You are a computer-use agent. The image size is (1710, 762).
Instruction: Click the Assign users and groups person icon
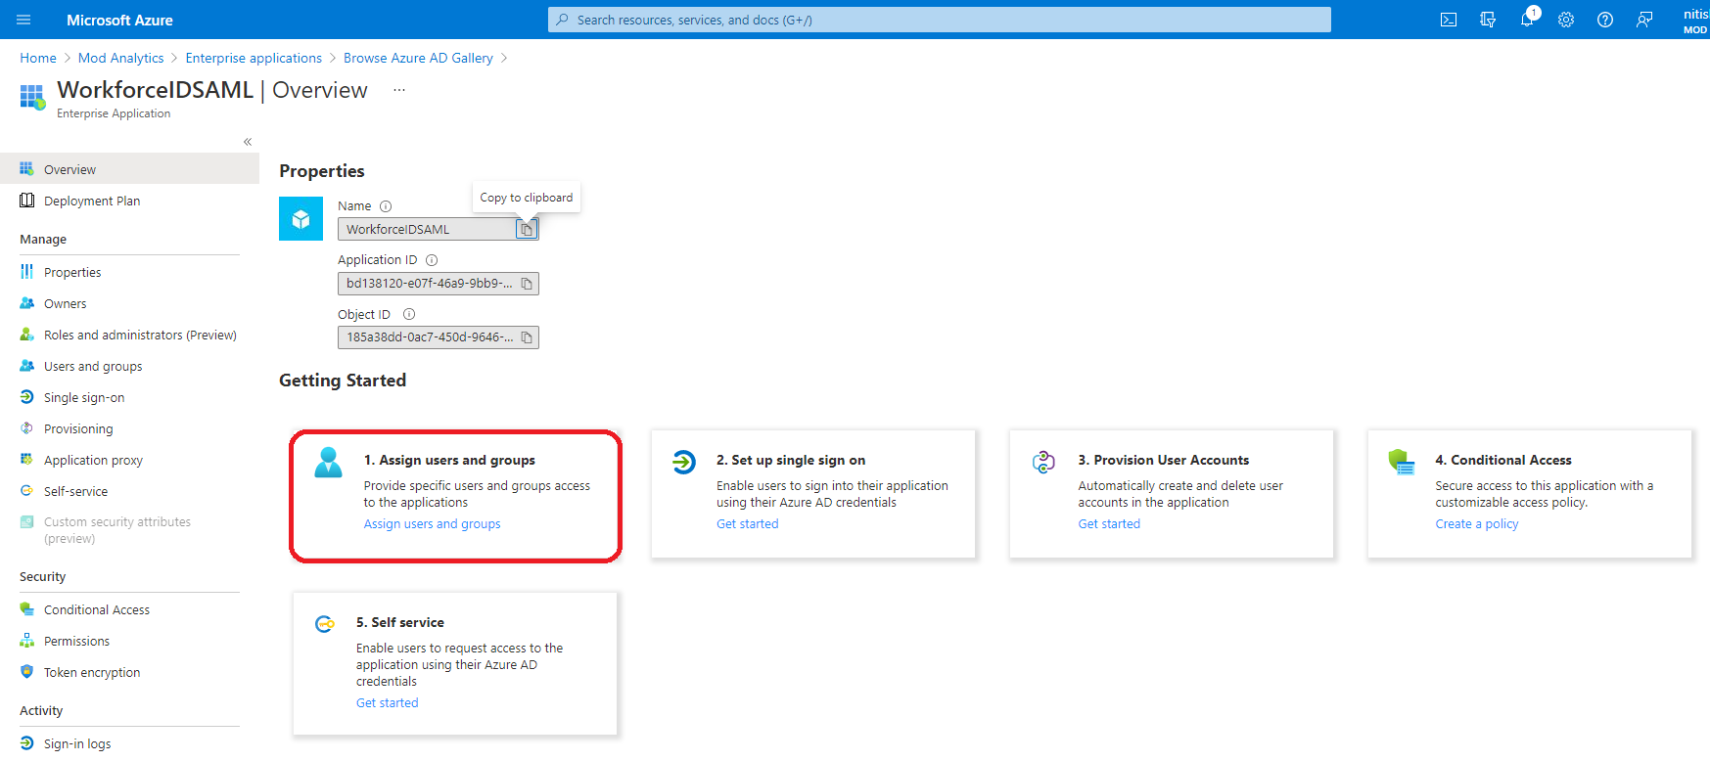tap(328, 462)
